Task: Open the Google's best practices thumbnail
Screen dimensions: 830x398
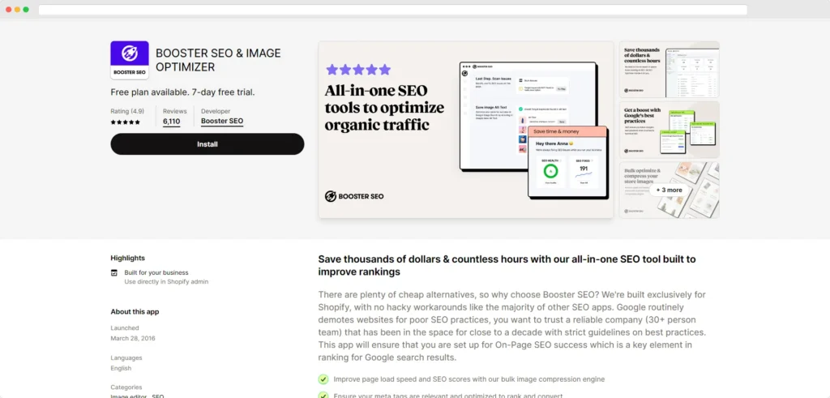Action: pos(669,130)
